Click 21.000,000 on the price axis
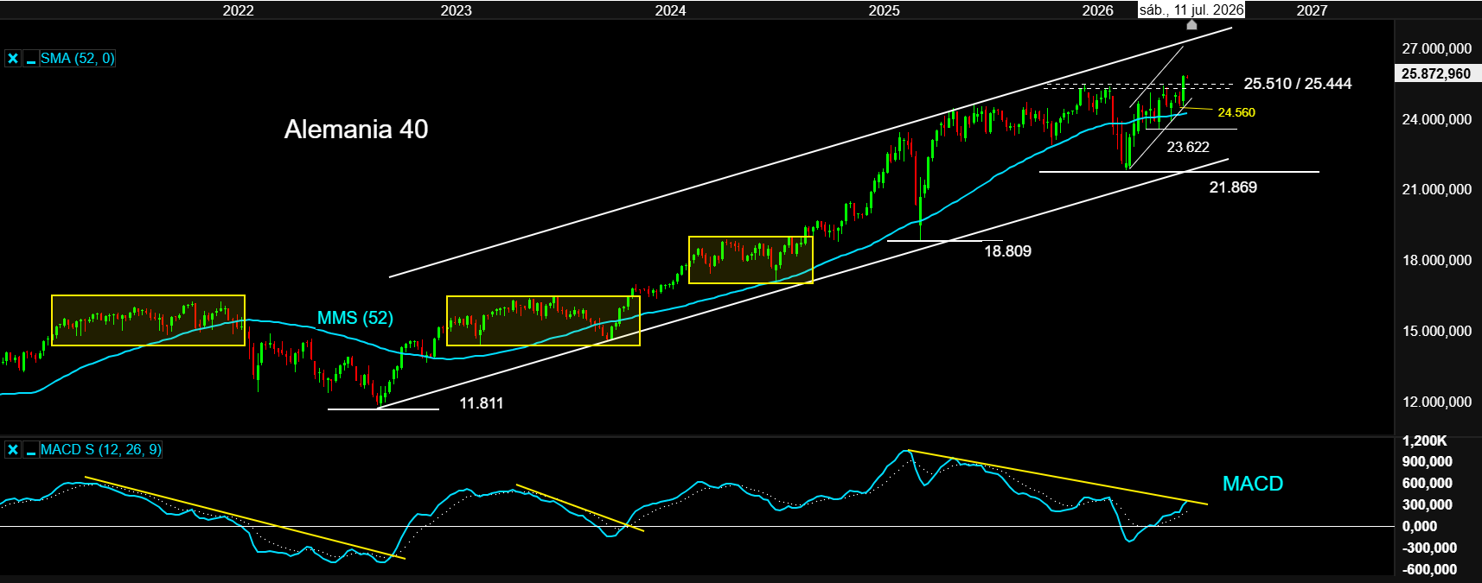This screenshot has width=1482, height=583. point(1436,190)
